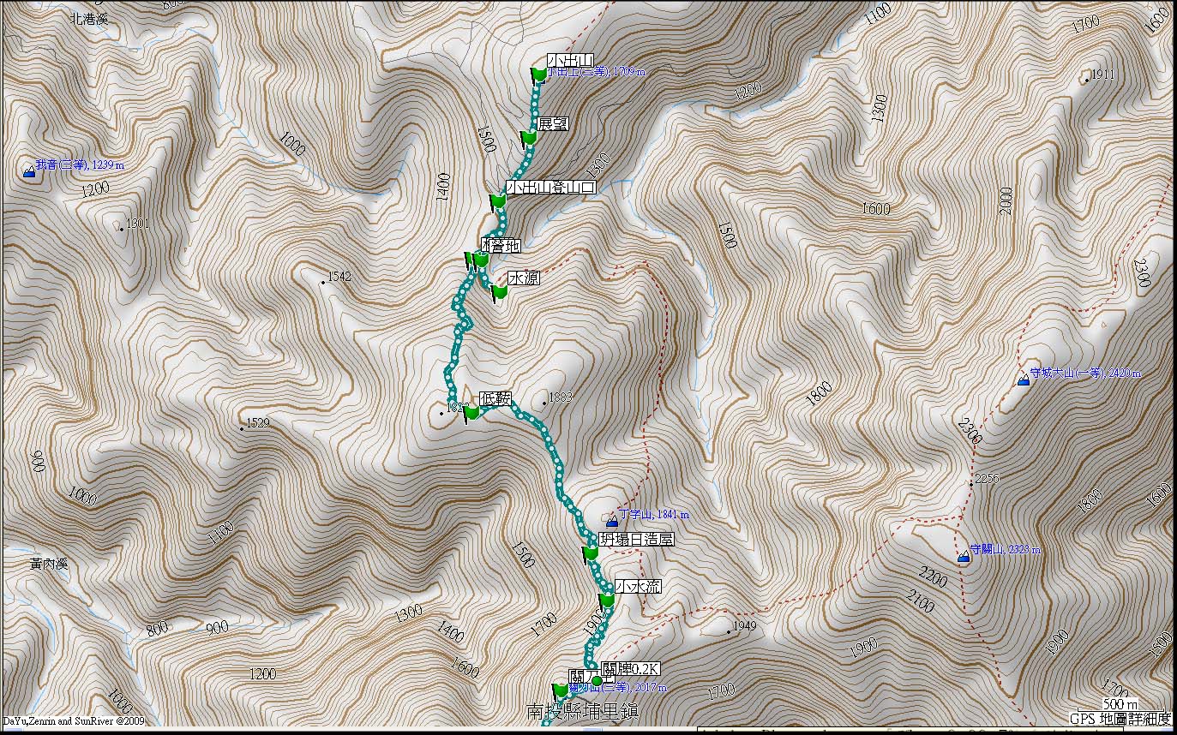Screen dimensions: 1177x735
Task: Click the 守關山 blue mountain icon
Action: click(964, 558)
